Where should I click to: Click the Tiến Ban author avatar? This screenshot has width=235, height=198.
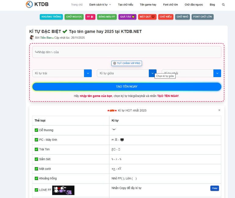[x=32, y=38]
